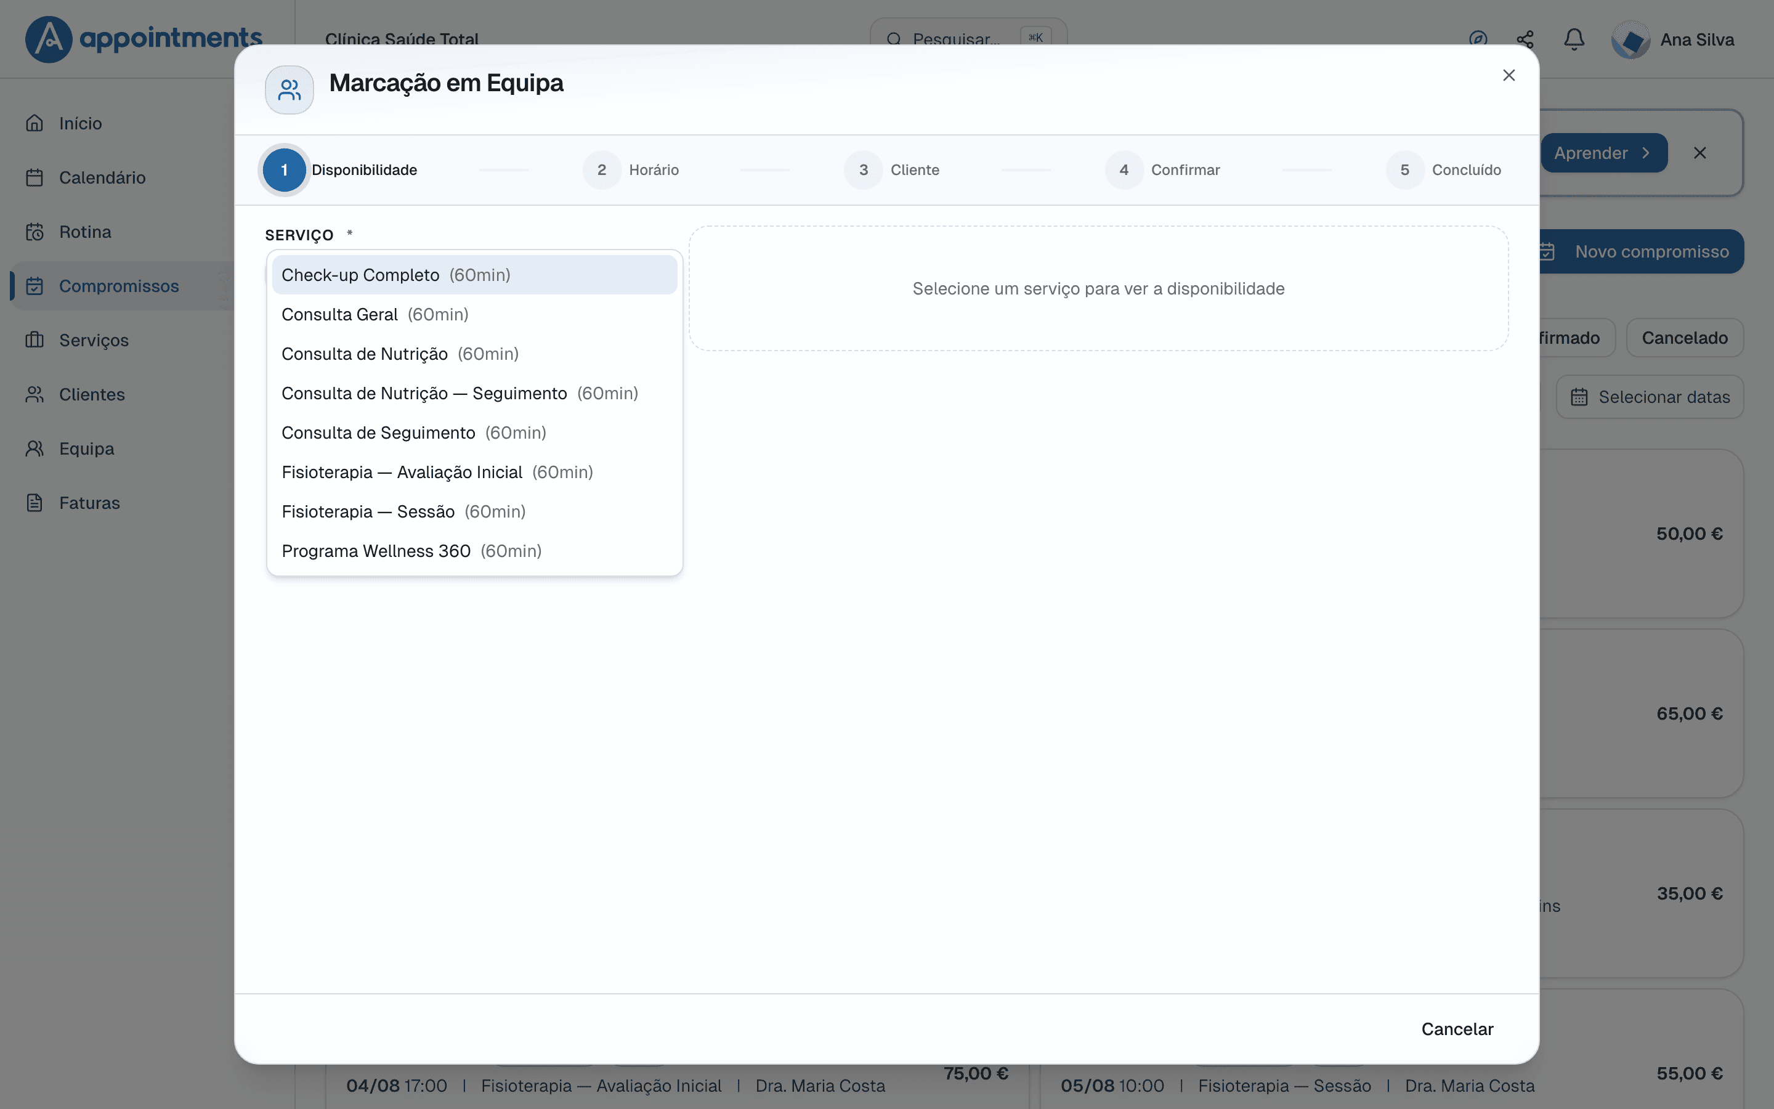Go to step 3 Cliente
Image resolution: width=1774 pixels, height=1109 pixels.
[x=891, y=170]
